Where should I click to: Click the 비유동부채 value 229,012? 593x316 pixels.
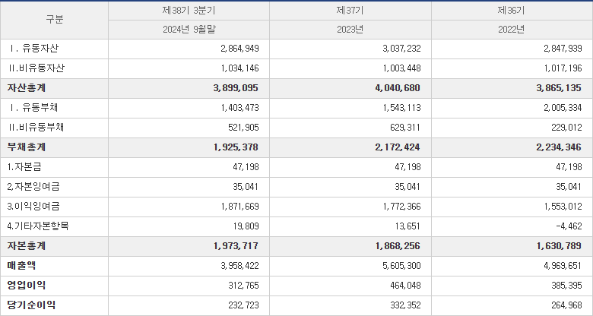coord(566,128)
